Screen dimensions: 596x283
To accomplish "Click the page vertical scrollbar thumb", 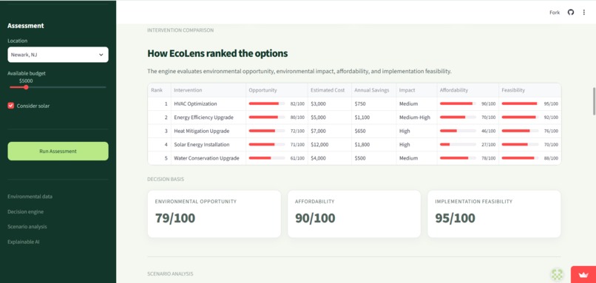I will tap(594, 100).
